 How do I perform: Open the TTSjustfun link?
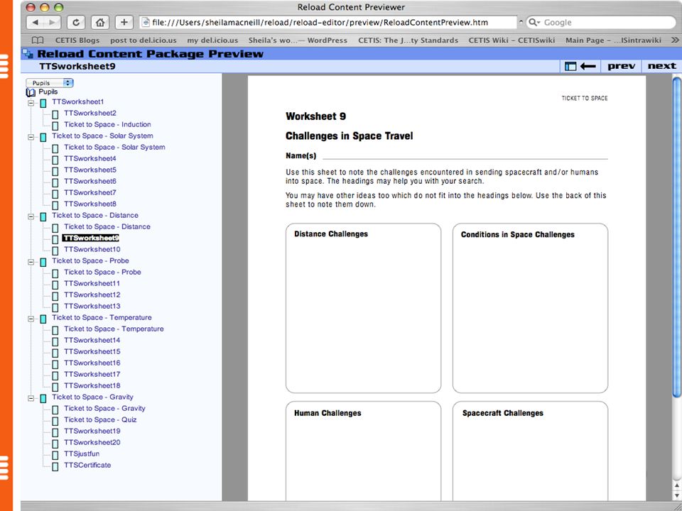point(82,454)
